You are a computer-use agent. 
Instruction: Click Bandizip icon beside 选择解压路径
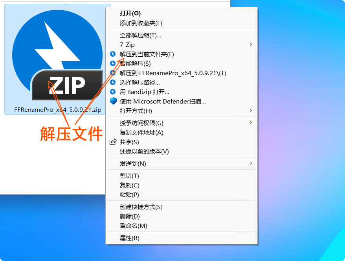(113, 82)
